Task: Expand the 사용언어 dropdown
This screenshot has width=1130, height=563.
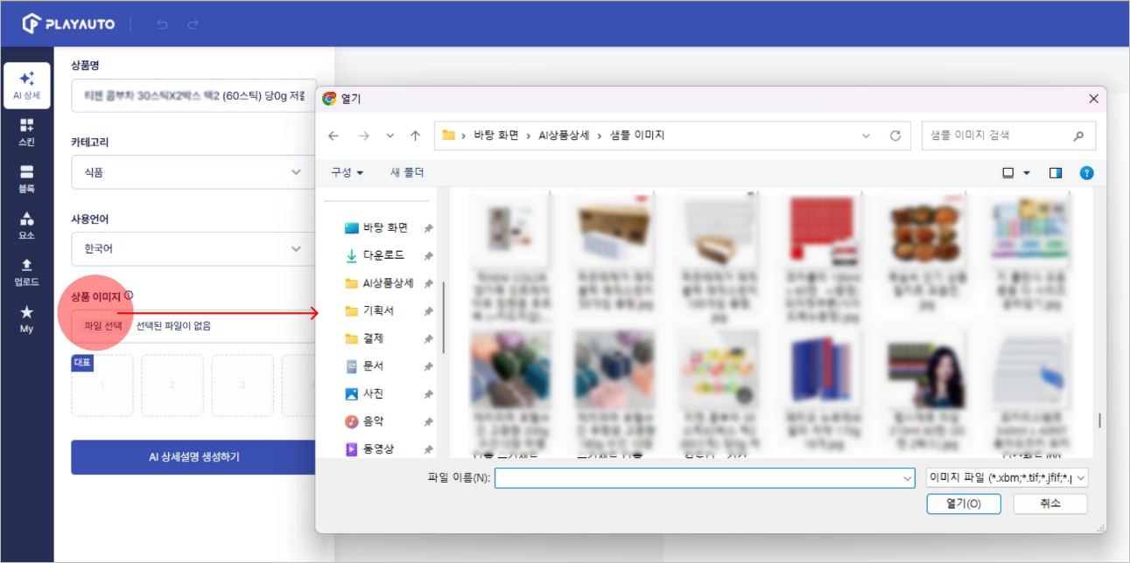Action: (x=193, y=249)
